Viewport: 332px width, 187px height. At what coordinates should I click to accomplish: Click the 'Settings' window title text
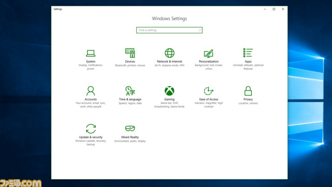[x=58, y=9]
